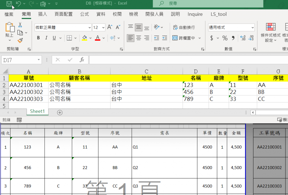Open font settings dialog launcher
Image resolution: width=288 pixels, height=195 pixels.
[x=121, y=49]
